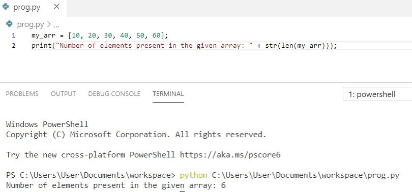Viewport: 412px width, 192px height.
Task: Click line number 2 in the gutter
Action: [13, 46]
